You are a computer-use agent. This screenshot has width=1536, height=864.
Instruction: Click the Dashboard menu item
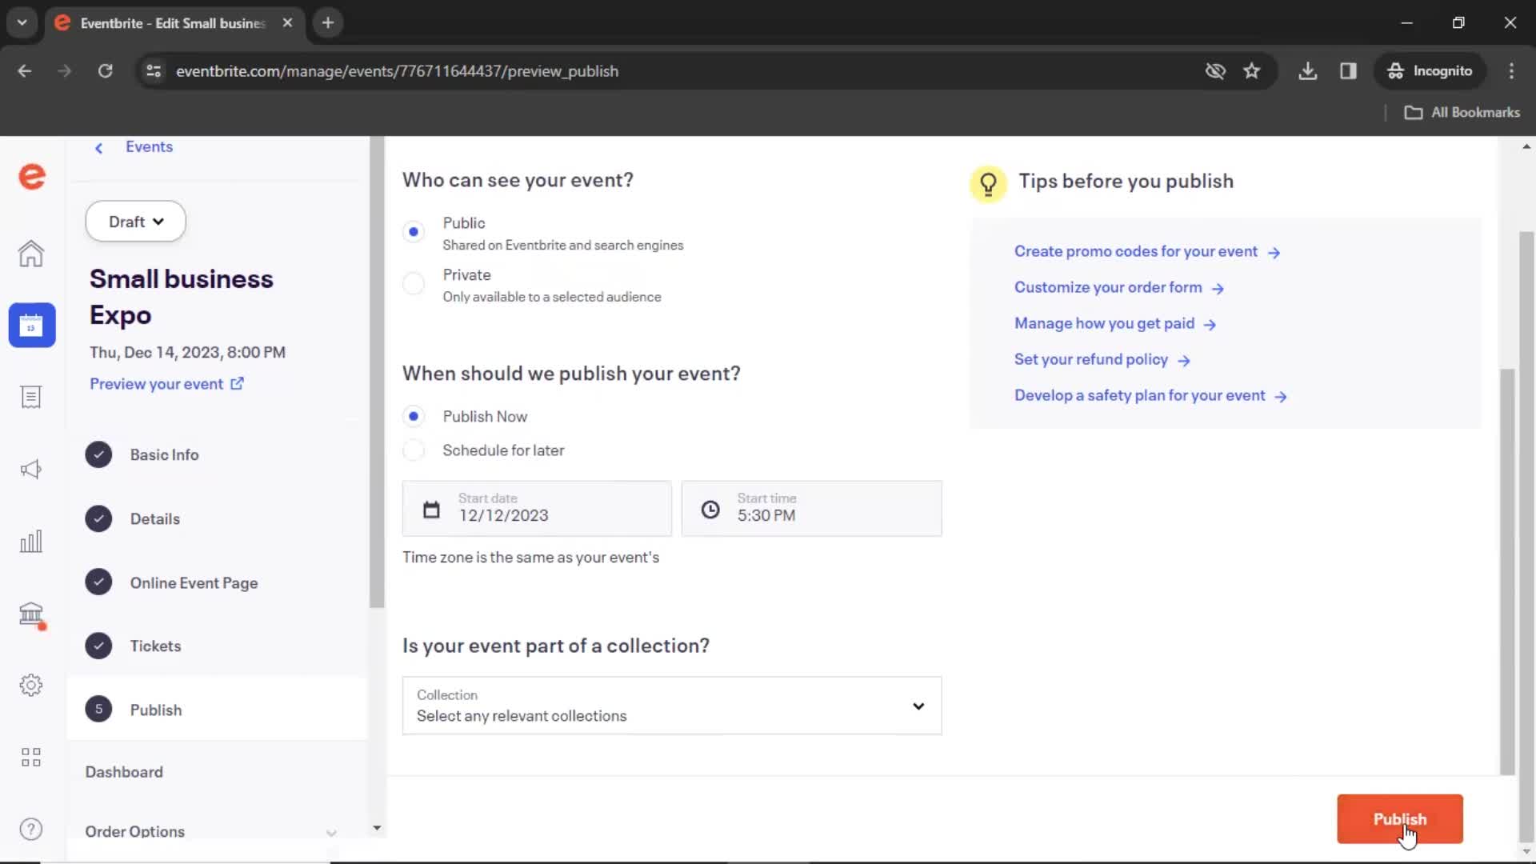click(123, 771)
